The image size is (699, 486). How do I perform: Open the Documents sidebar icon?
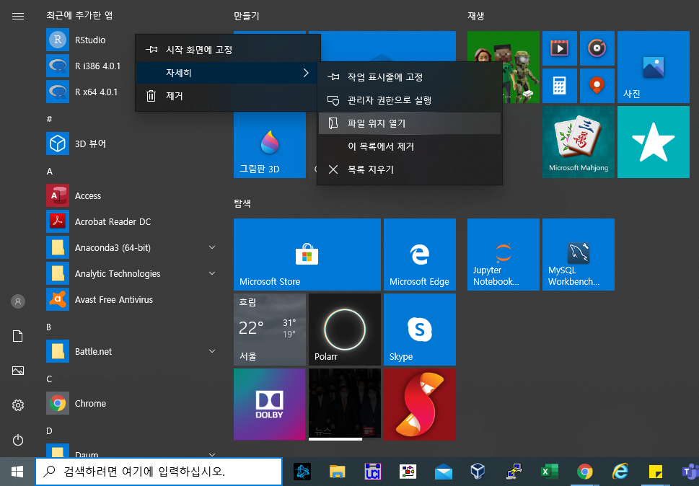[18, 336]
